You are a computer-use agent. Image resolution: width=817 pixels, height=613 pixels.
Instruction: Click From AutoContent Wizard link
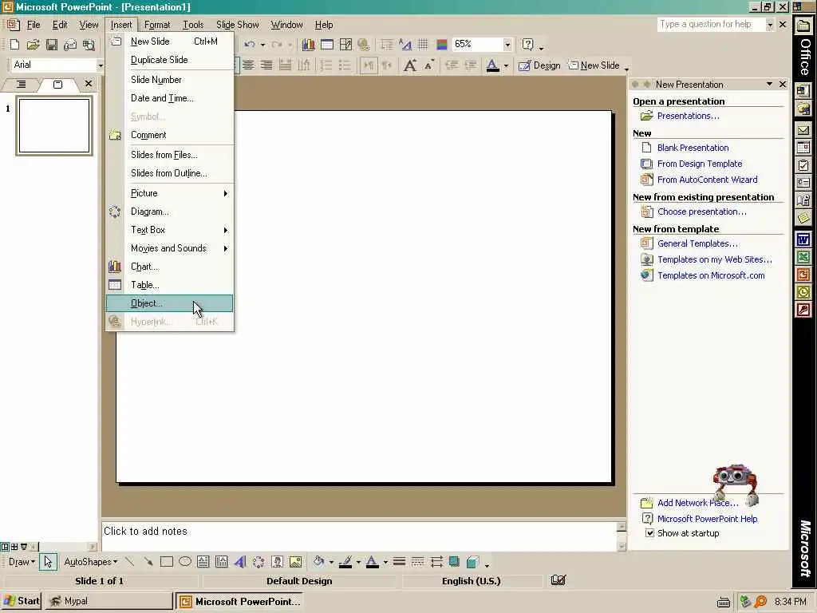[708, 180]
